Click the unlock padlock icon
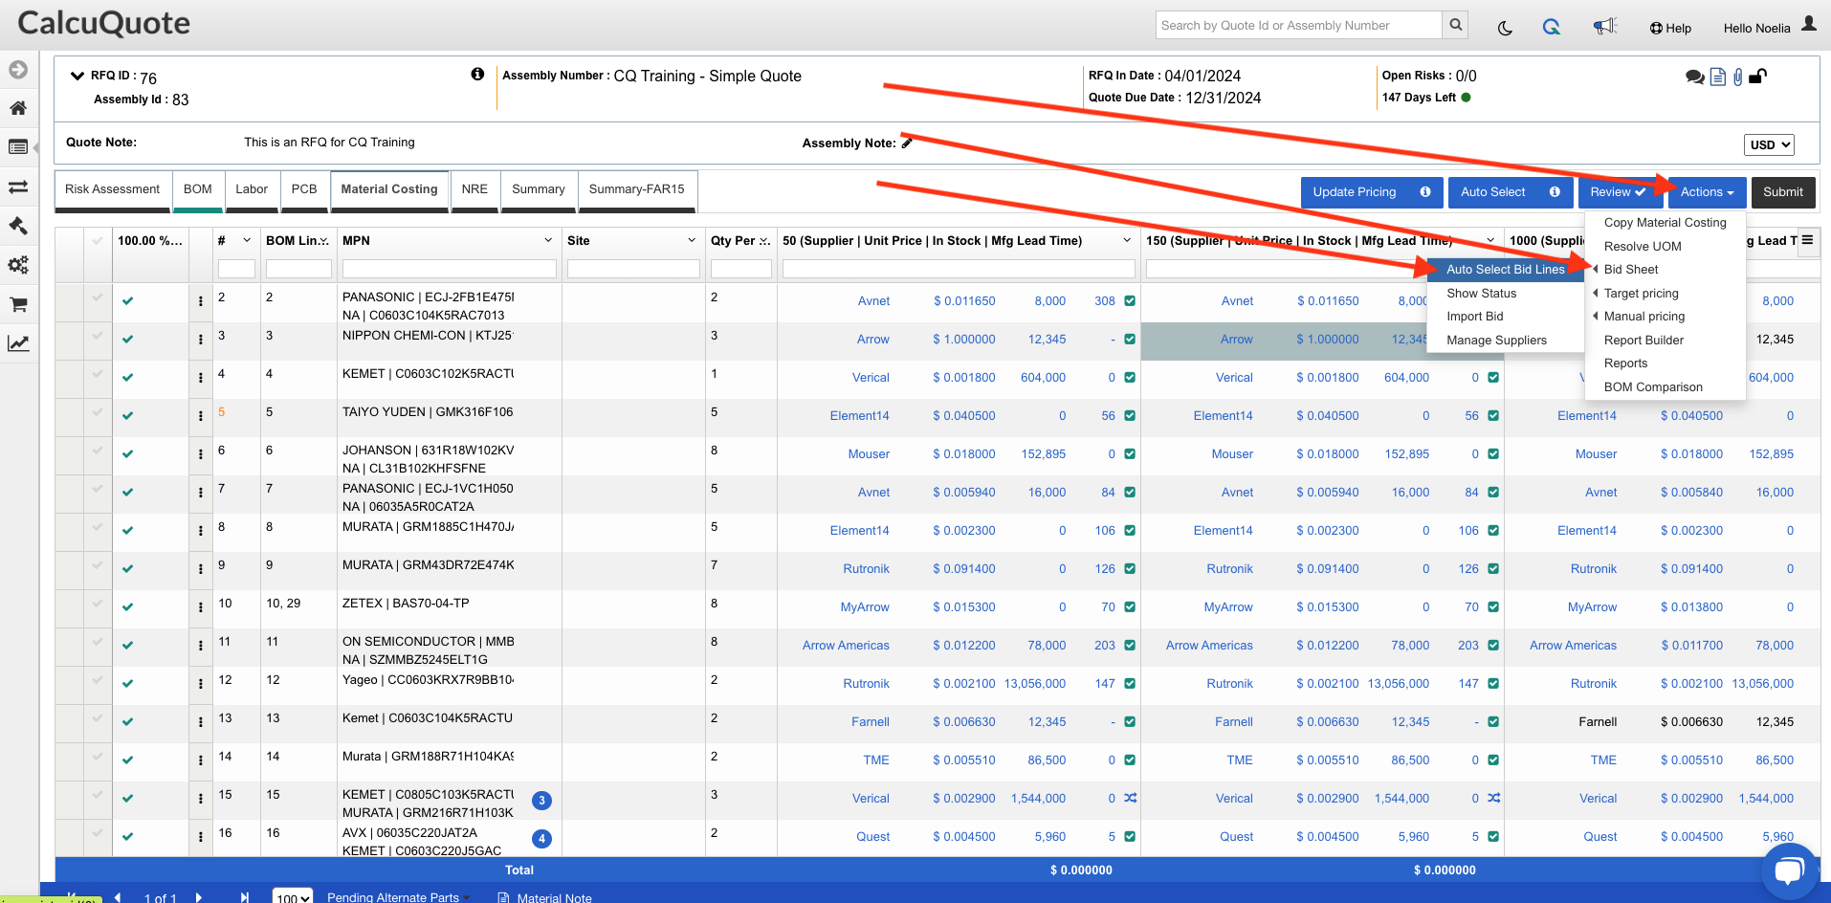Screen dimensions: 1831x903 pos(1757,77)
